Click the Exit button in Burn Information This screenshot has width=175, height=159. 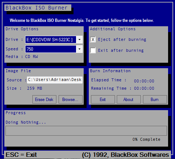(x=103, y=100)
